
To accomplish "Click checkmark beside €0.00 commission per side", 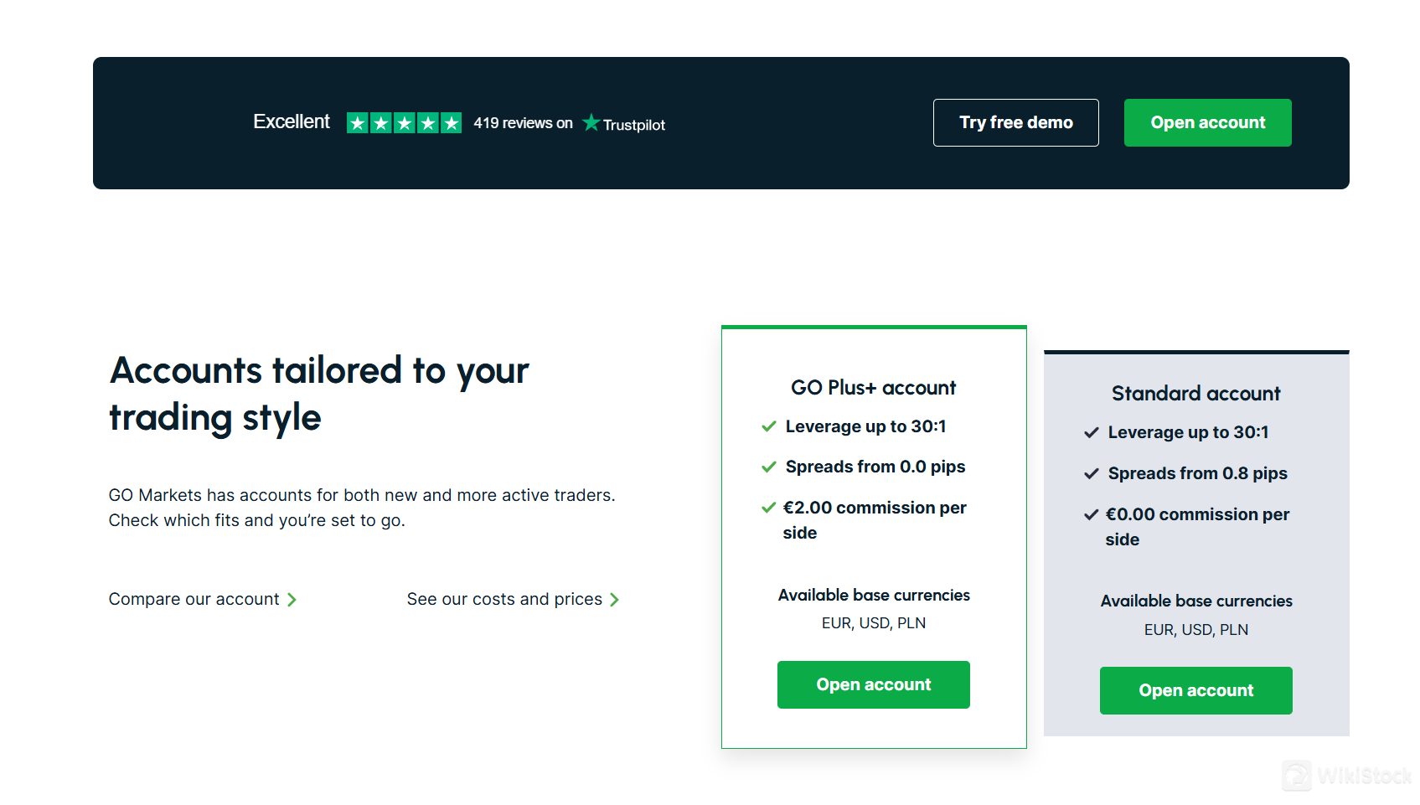I will pos(1091,514).
